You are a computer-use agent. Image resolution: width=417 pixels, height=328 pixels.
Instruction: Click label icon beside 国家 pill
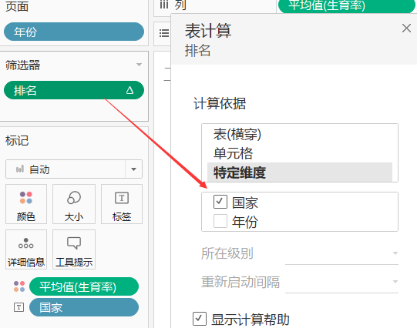pos(18,307)
